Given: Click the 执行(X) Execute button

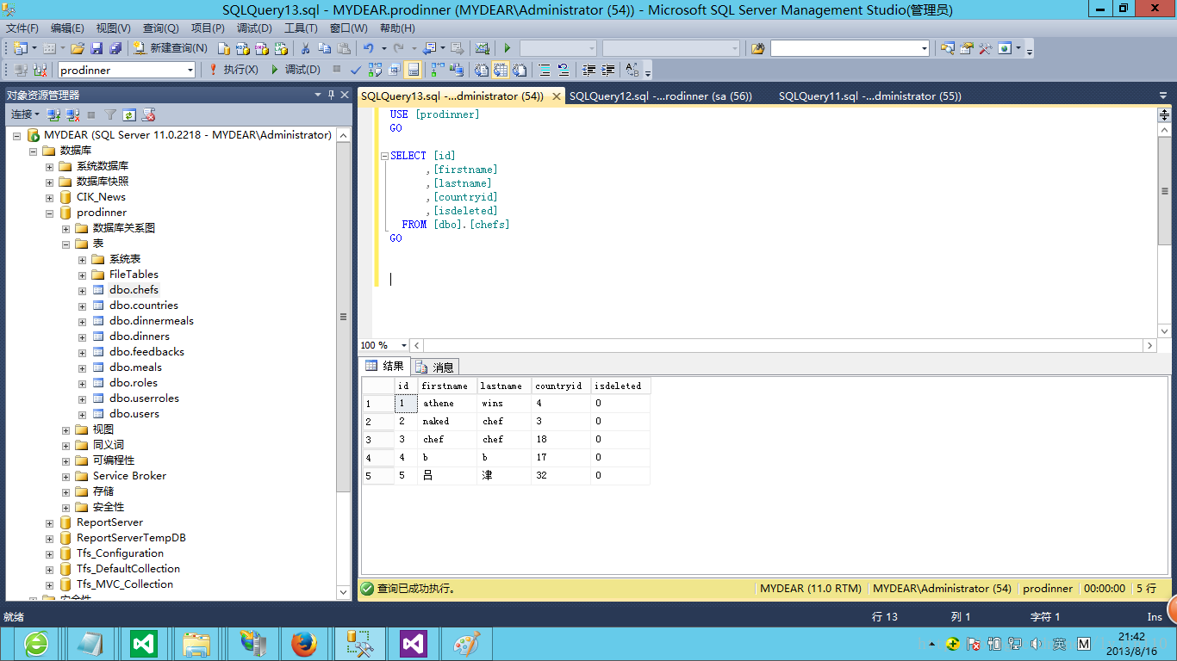Looking at the screenshot, I should tap(233, 70).
